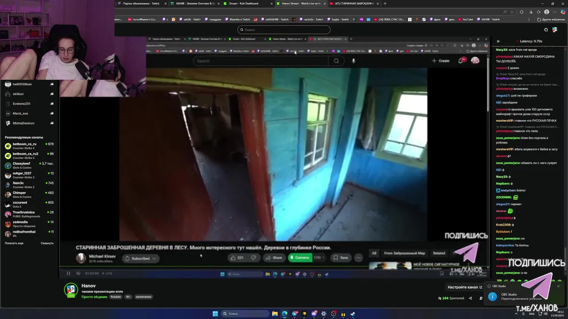The image size is (568, 319).
Task: Open recommended channel rodinafromthai
Action: (x=29, y=233)
